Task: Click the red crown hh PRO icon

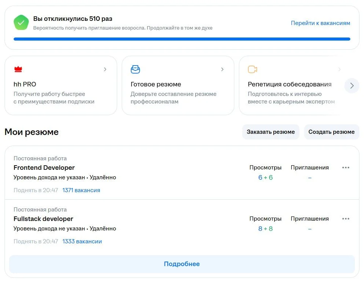Action: pyautogui.click(x=18, y=69)
